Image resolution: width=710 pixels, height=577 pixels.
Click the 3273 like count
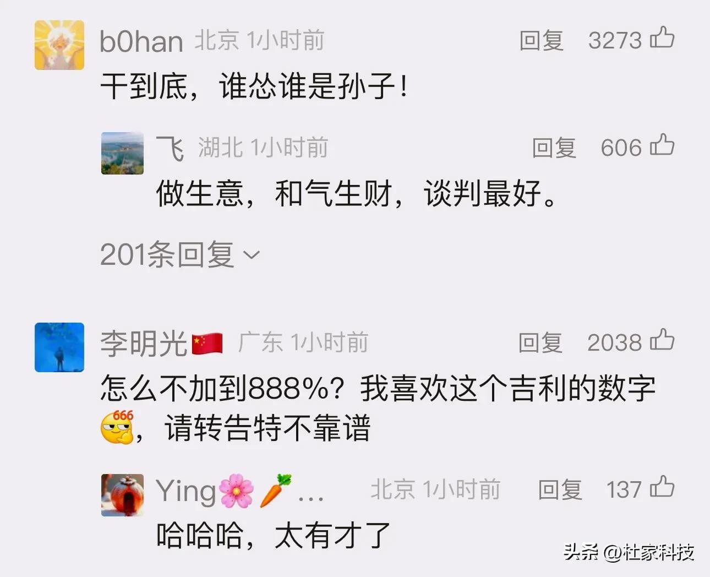615,41
